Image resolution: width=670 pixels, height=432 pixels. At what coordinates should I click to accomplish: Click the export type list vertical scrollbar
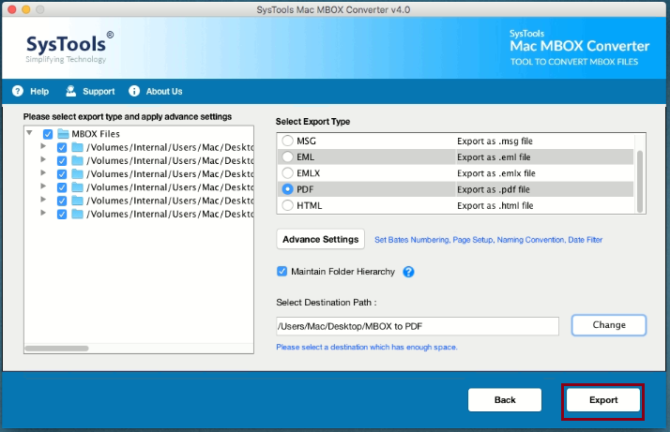point(640,181)
